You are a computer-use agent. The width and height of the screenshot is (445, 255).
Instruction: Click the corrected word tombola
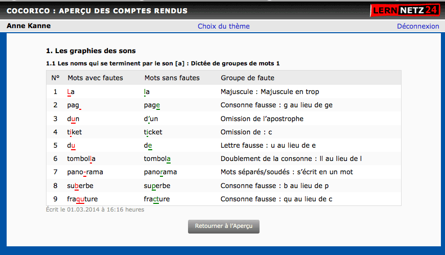157,159
